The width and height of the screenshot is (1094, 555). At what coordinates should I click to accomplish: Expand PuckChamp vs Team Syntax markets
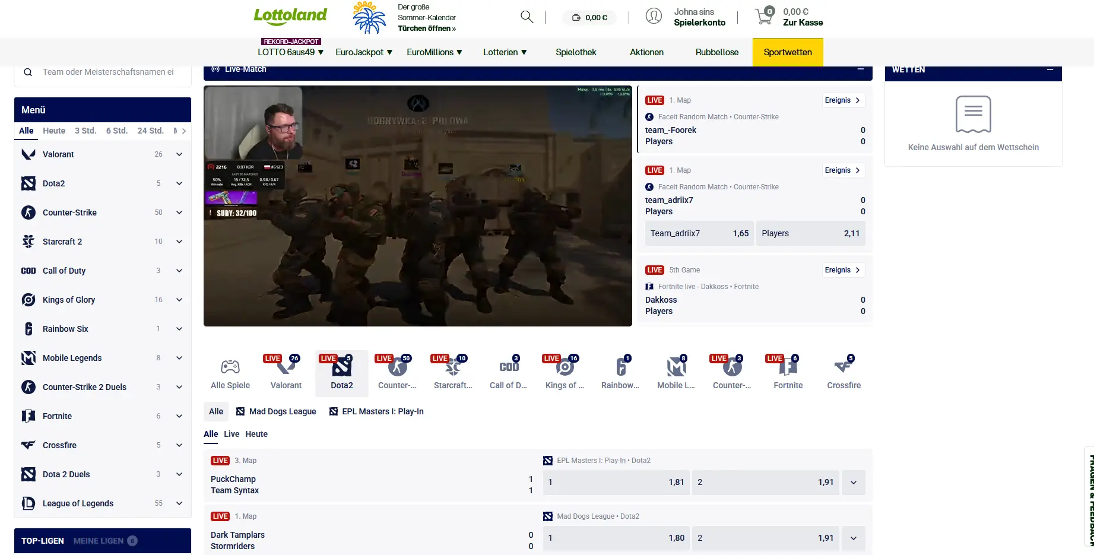(854, 483)
